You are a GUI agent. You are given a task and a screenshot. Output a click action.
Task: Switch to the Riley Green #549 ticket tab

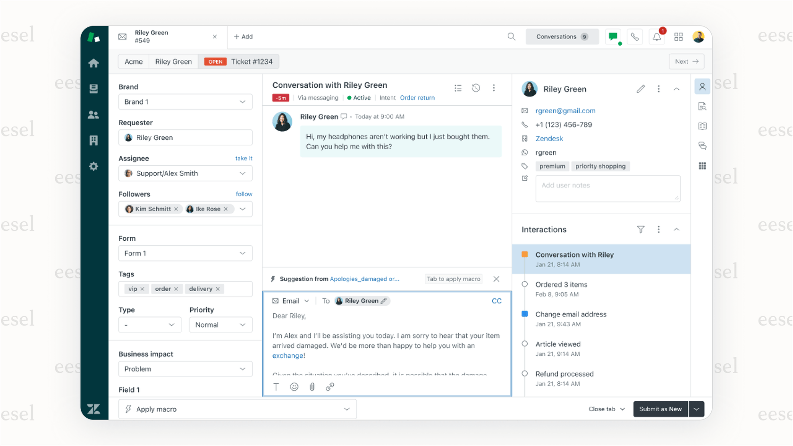tap(151, 36)
